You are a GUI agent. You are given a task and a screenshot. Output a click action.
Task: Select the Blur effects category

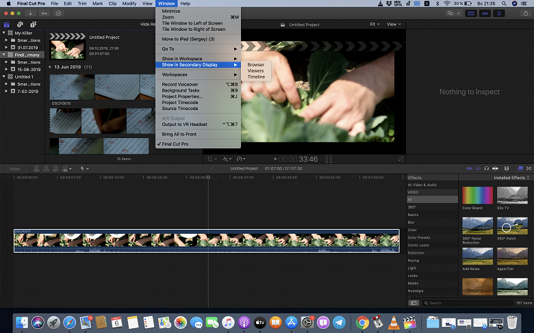click(x=412, y=222)
